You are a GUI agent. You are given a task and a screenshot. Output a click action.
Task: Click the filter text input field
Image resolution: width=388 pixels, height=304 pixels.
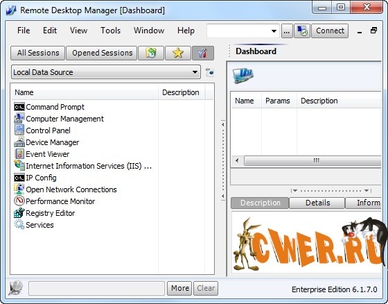pos(96,288)
